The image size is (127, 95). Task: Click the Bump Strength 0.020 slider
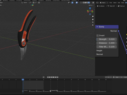[x=107, y=39]
